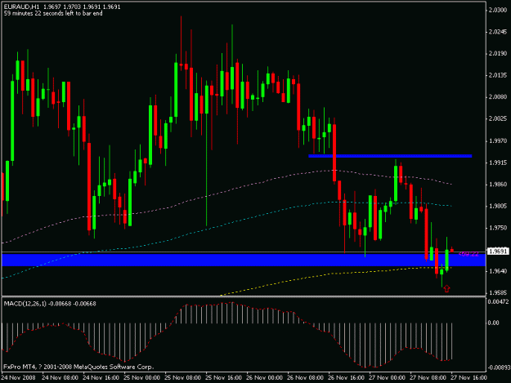Click price scale value 1.9585

click(x=498, y=293)
